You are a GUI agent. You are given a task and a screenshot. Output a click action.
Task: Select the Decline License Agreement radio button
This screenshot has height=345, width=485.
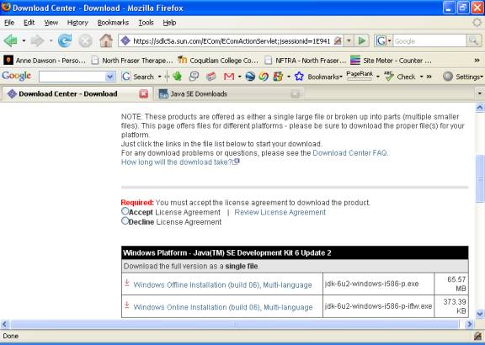(125, 221)
